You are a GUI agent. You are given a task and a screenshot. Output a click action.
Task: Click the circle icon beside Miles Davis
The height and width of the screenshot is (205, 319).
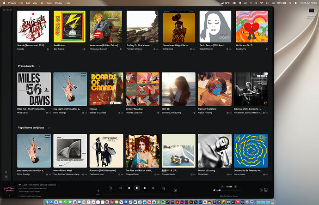[47, 113]
